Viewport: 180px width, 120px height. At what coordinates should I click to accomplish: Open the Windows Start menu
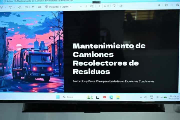[58, 97]
